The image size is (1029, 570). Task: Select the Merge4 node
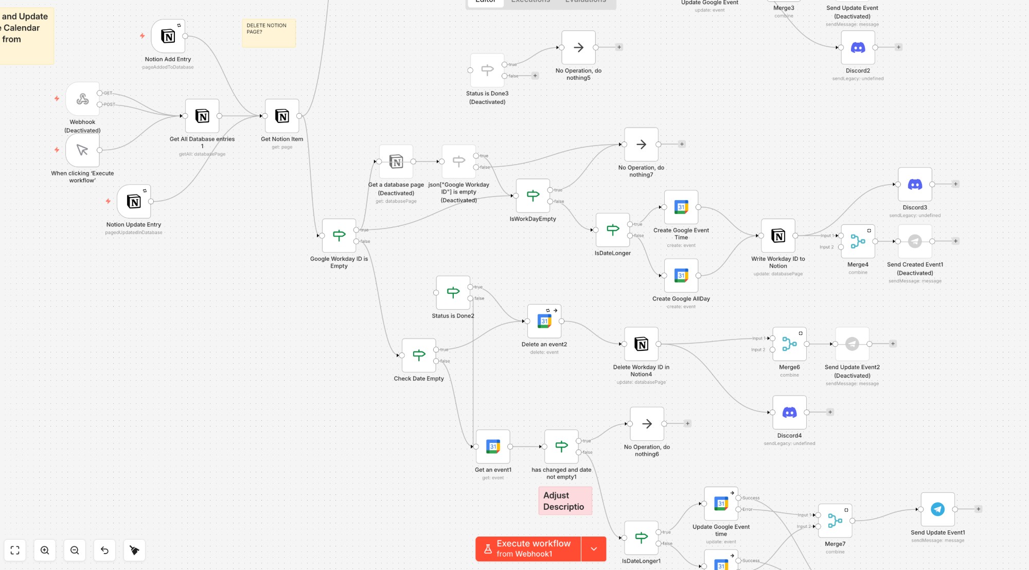[858, 241]
